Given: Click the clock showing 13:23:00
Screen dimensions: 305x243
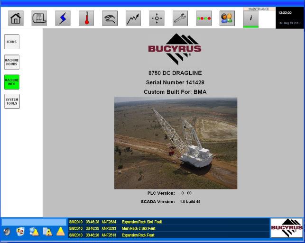Looking at the screenshot, I should (285, 13).
